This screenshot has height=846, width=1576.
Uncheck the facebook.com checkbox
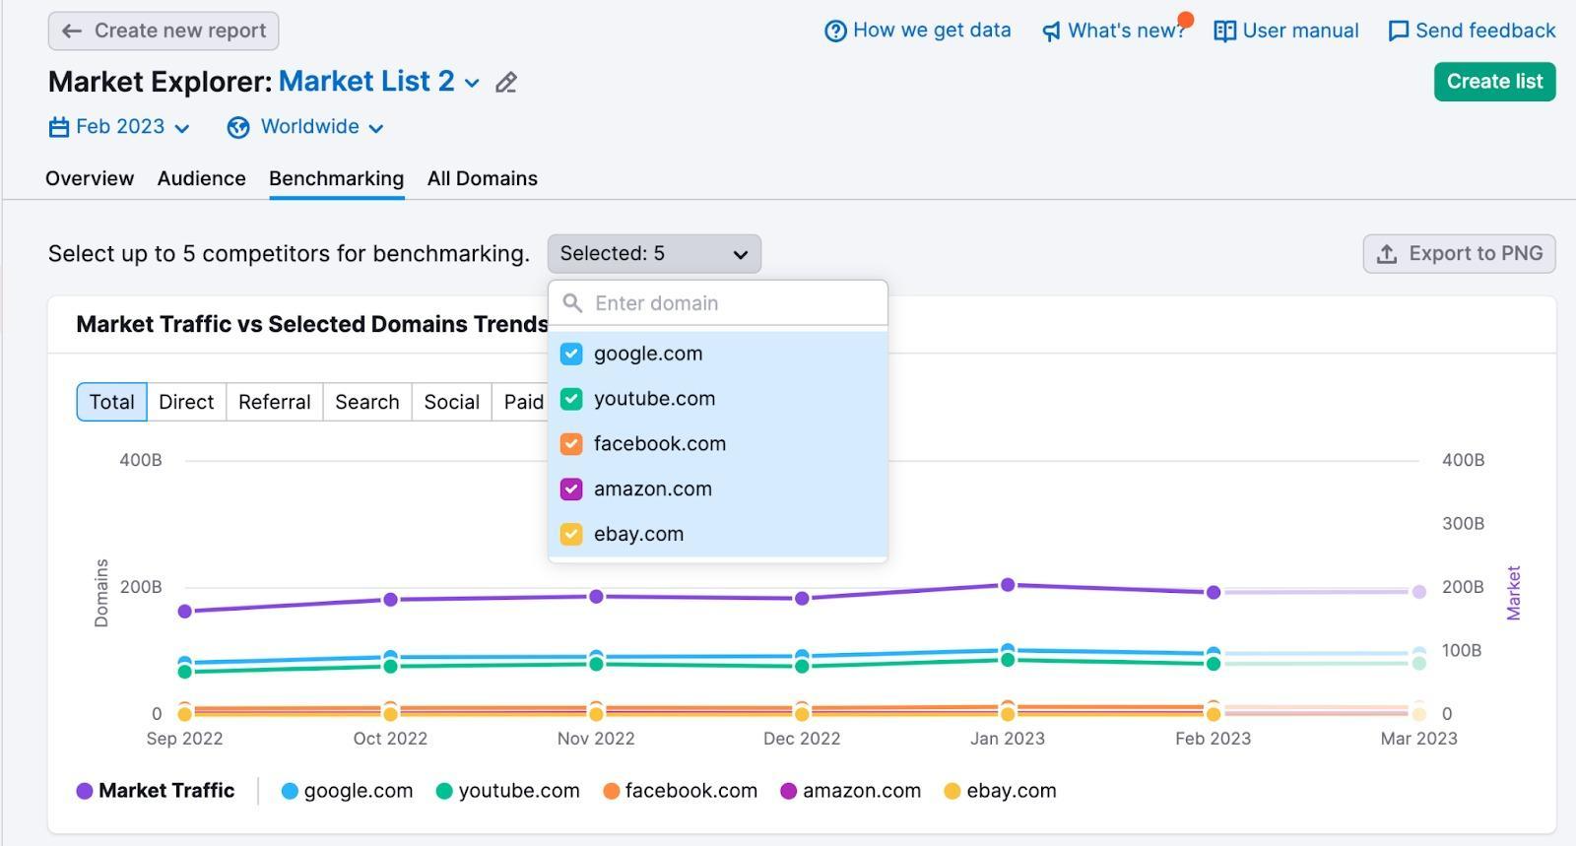click(x=571, y=444)
